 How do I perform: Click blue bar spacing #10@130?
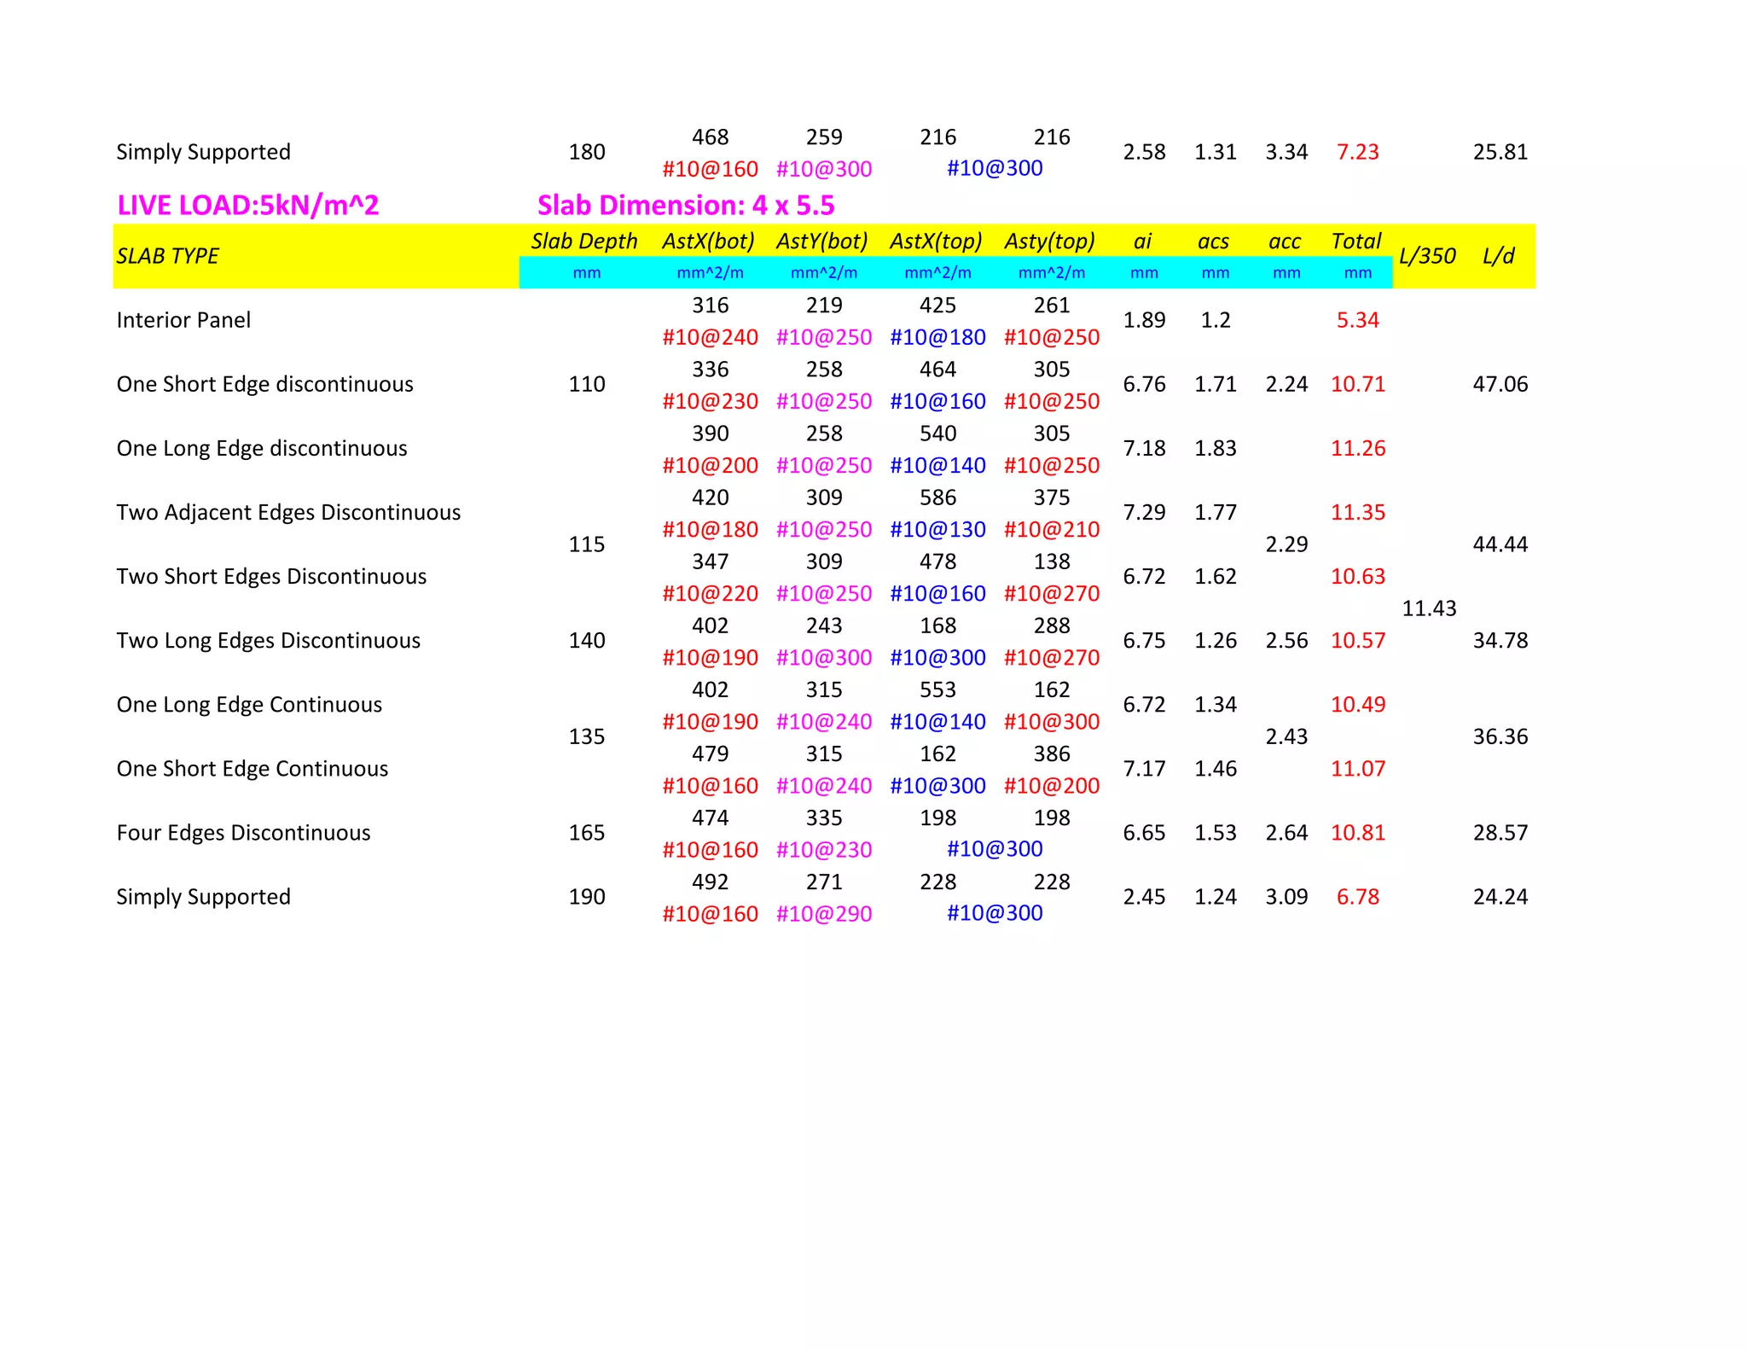pyautogui.click(x=937, y=530)
